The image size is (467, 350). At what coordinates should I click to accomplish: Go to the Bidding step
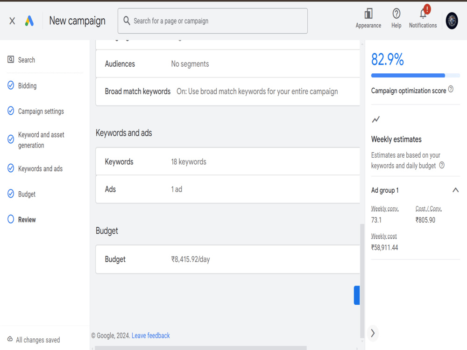pos(27,86)
